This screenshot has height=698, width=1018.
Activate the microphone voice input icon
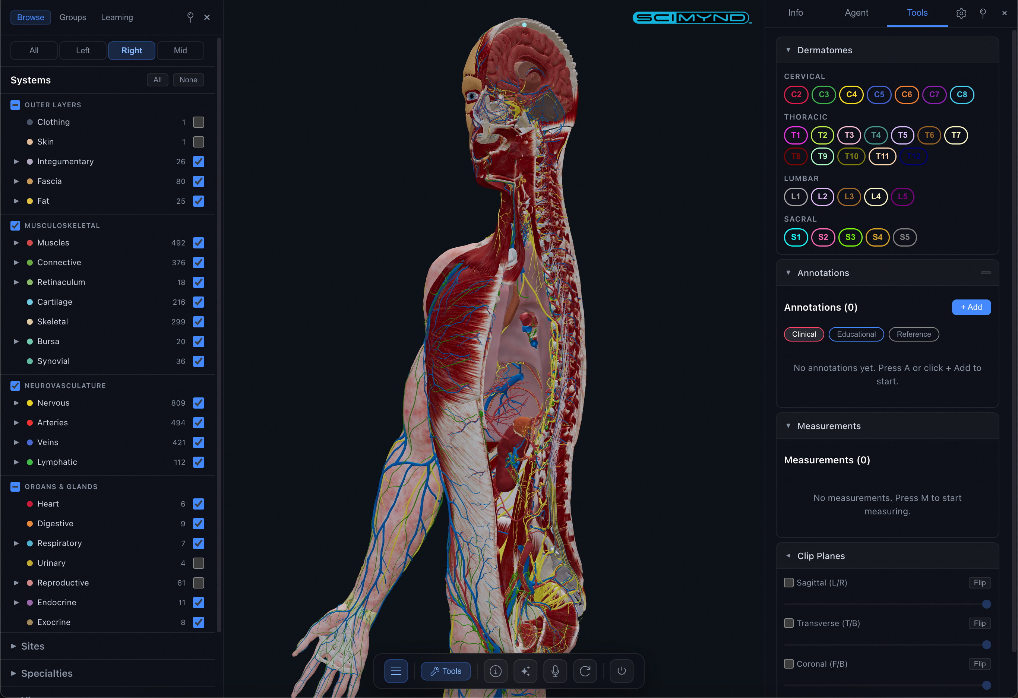[x=555, y=671]
